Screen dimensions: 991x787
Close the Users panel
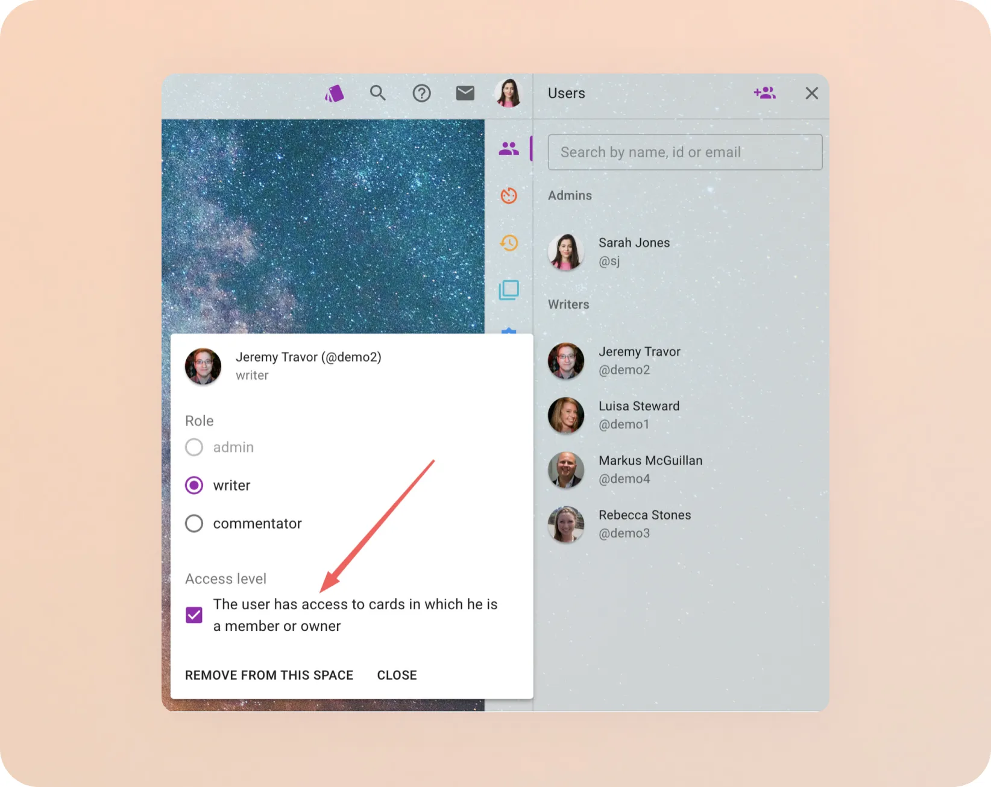(x=812, y=93)
